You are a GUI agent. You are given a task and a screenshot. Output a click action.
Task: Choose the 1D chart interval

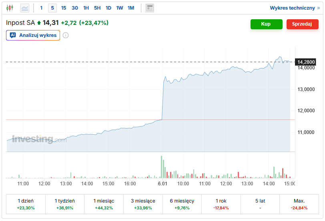pyautogui.click(x=108, y=8)
